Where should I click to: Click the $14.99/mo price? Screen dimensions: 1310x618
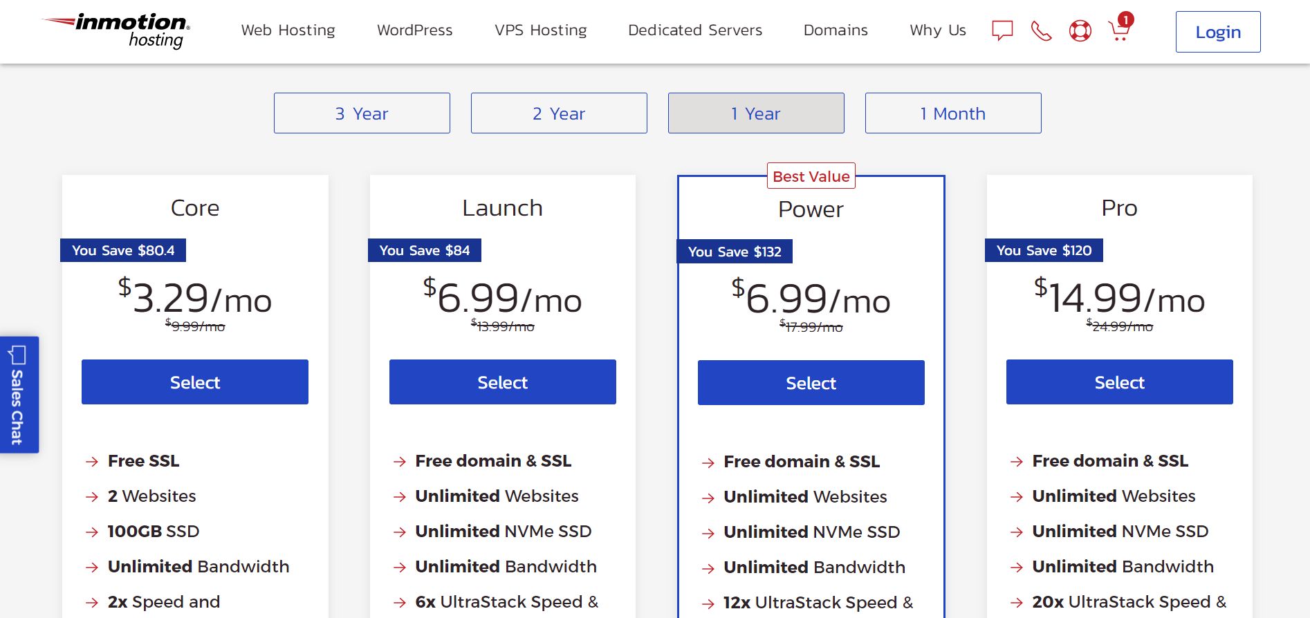click(x=1120, y=297)
